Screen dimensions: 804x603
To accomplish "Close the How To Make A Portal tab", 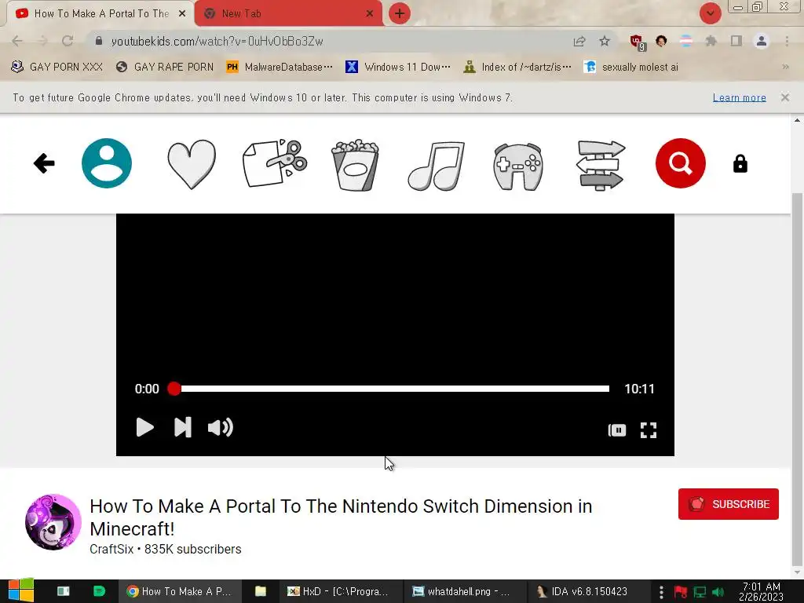I will pyautogui.click(x=182, y=14).
